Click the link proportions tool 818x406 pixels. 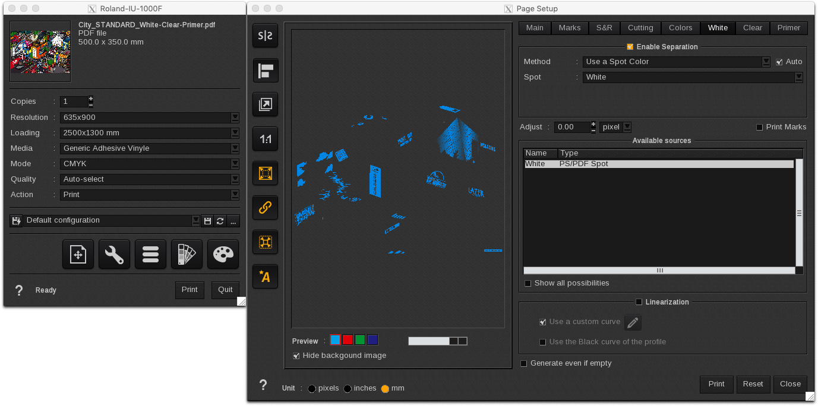click(265, 208)
